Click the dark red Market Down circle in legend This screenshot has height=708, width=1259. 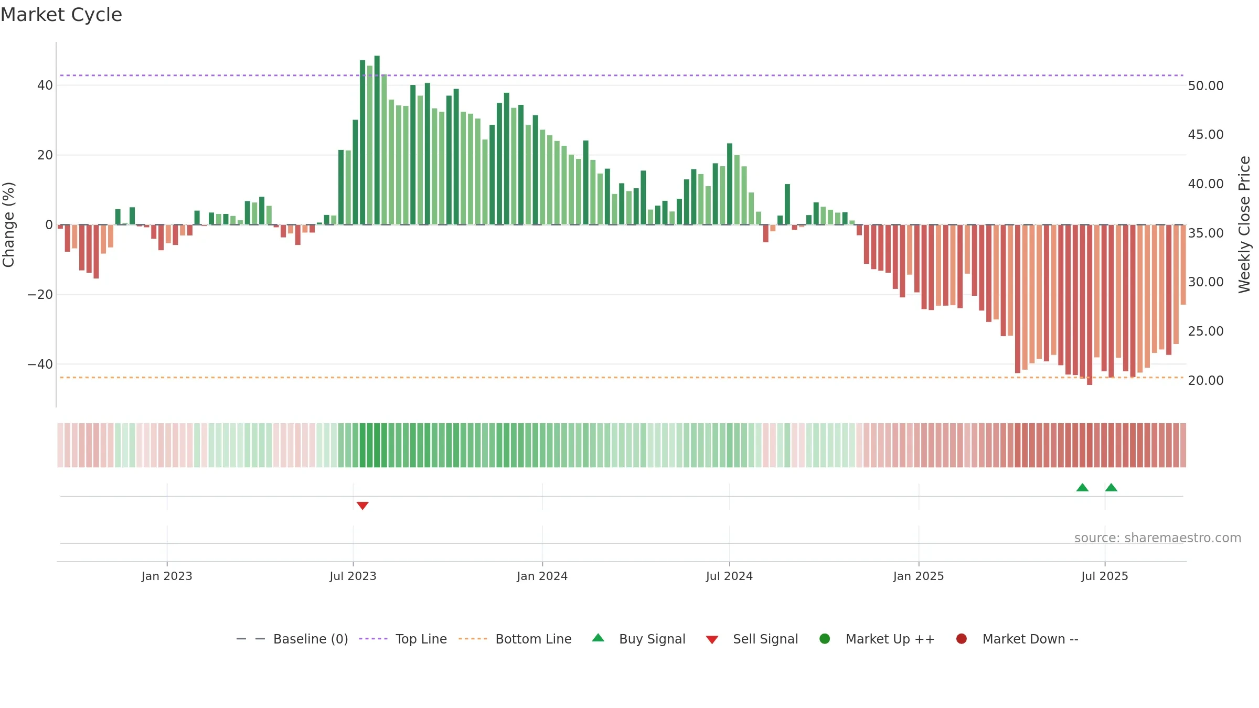coord(962,639)
